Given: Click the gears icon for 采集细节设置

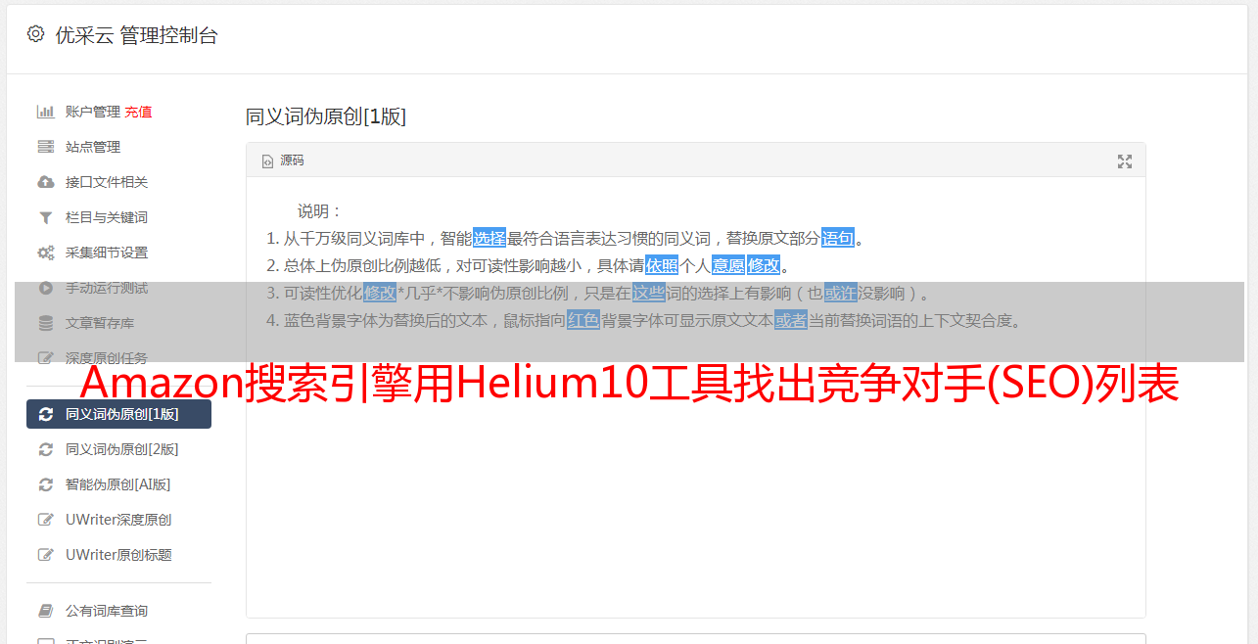Looking at the screenshot, I should 45,253.
